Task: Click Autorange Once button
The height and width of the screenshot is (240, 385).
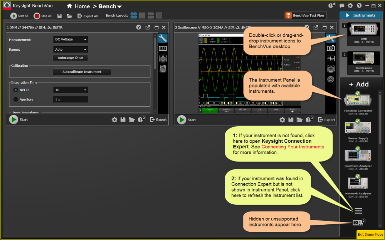Action: point(70,58)
